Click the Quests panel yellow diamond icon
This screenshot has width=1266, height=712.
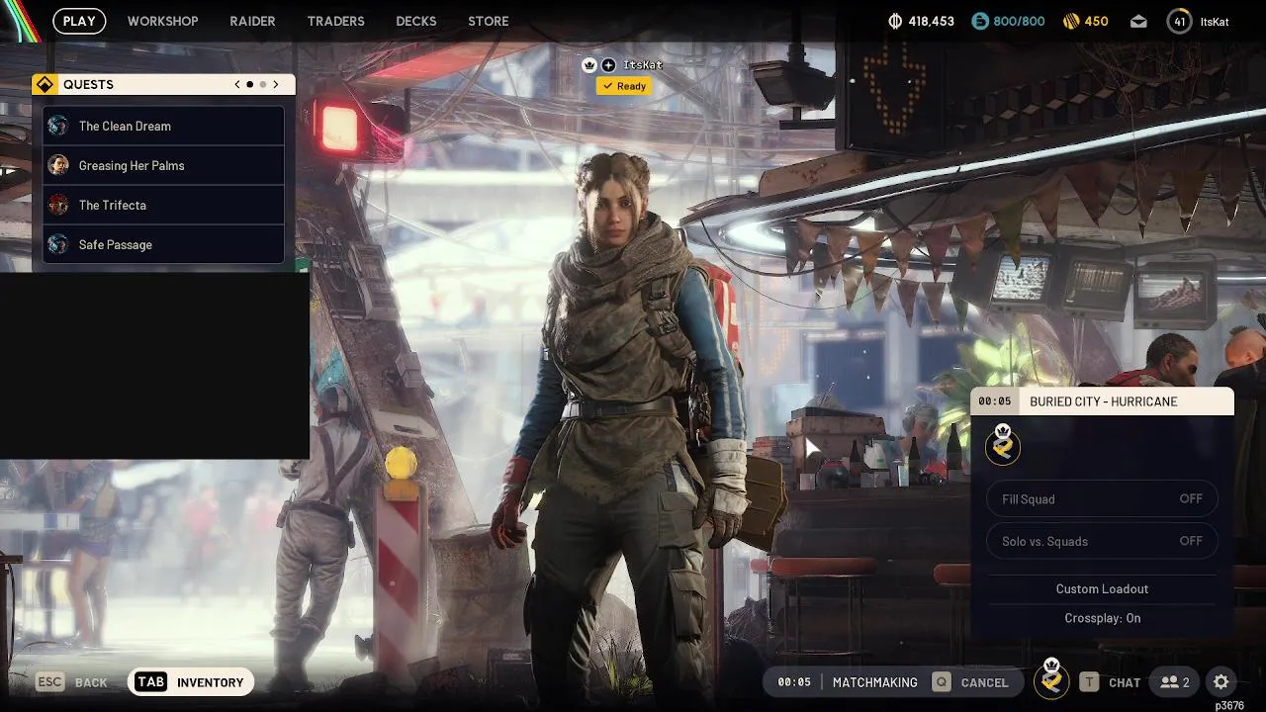click(x=45, y=84)
